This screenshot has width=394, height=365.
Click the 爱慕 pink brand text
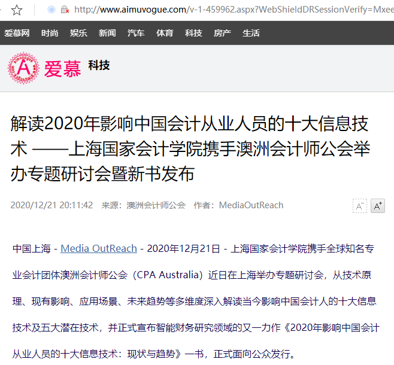(62, 69)
